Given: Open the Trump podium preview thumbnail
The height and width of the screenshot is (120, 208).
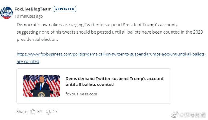Looking at the screenshot, I should point(42,86).
